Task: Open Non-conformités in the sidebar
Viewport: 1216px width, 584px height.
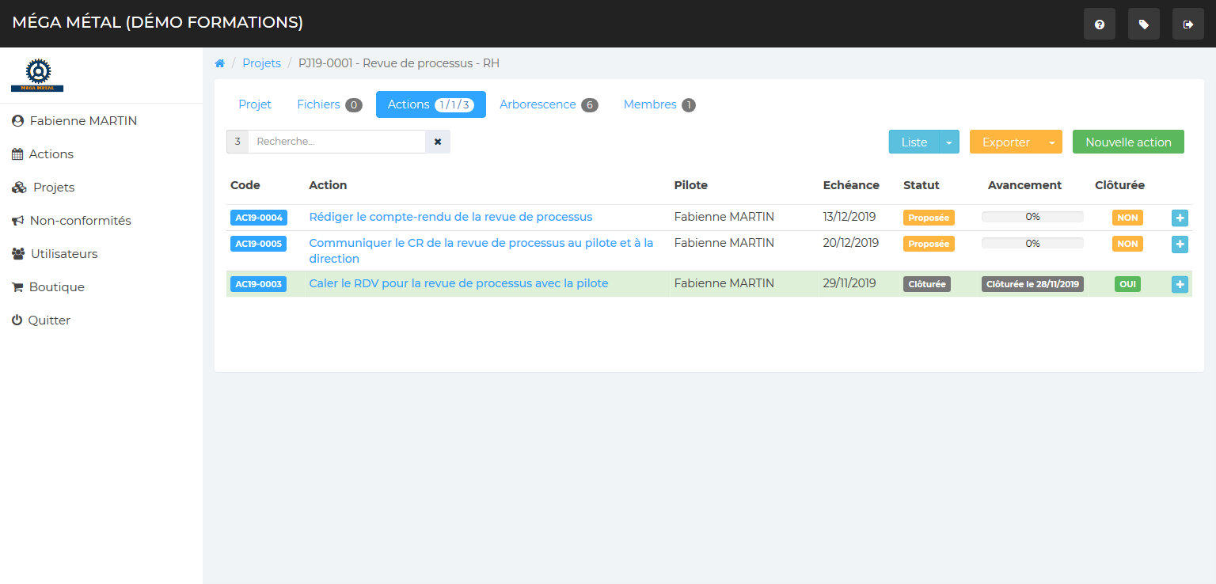Action: click(x=80, y=221)
